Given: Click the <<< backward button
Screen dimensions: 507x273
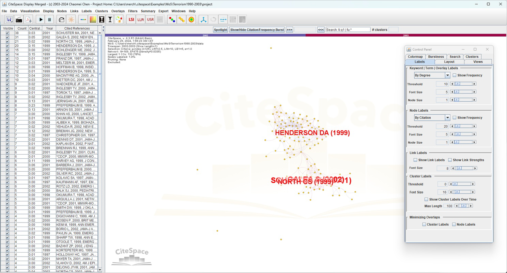Looking at the screenshot, I should 321,30.
